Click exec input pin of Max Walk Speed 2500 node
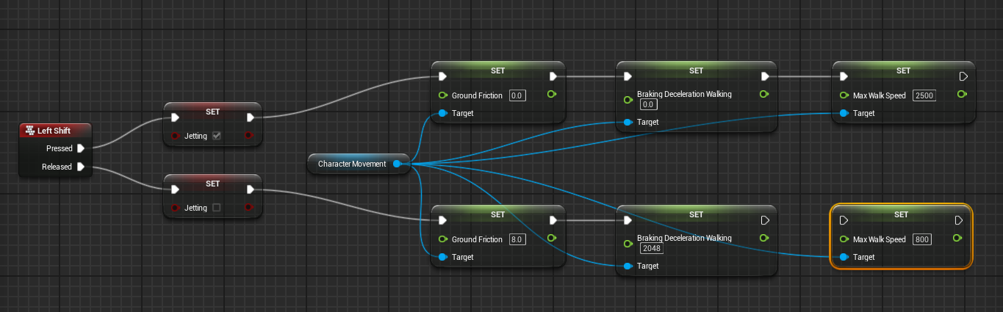Image resolution: width=1003 pixels, height=312 pixels. click(844, 76)
